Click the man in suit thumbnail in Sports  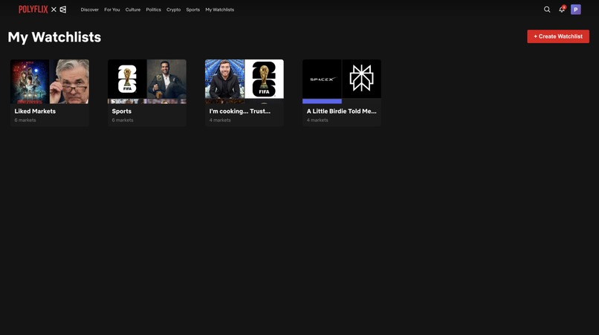167,79
